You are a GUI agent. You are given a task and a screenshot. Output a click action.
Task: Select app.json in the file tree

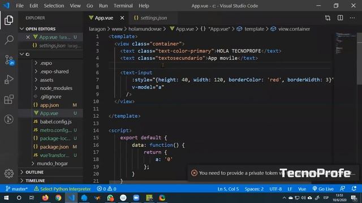click(x=50, y=105)
